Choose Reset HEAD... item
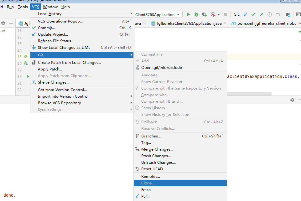 click(x=180, y=169)
